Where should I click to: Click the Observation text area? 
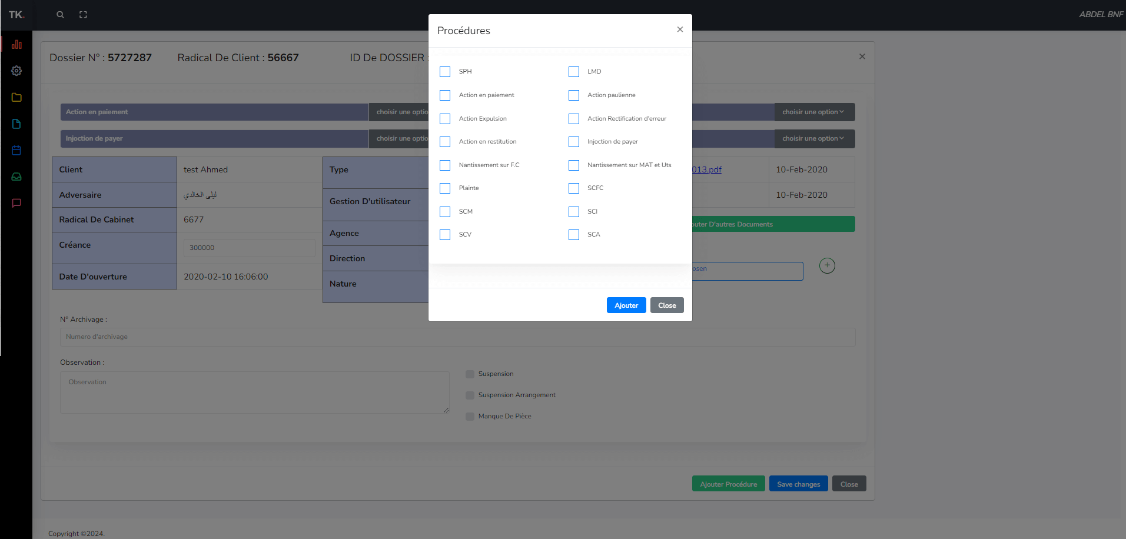click(x=255, y=392)
